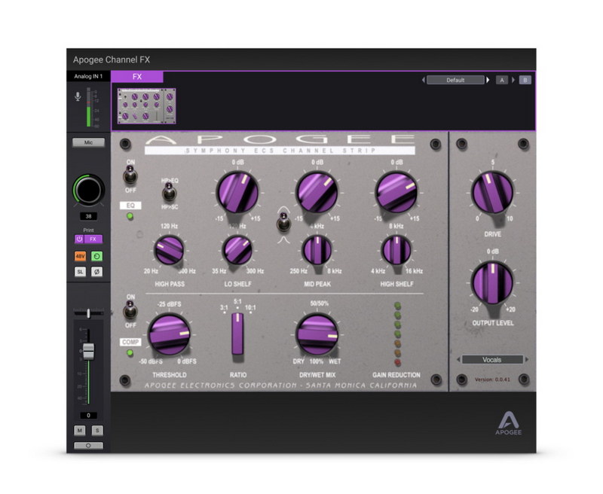Click the Mid Peak gain knob

pos(317,192)
